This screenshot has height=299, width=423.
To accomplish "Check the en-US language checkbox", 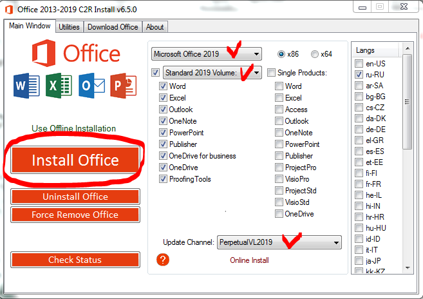I will pos(359,63).
